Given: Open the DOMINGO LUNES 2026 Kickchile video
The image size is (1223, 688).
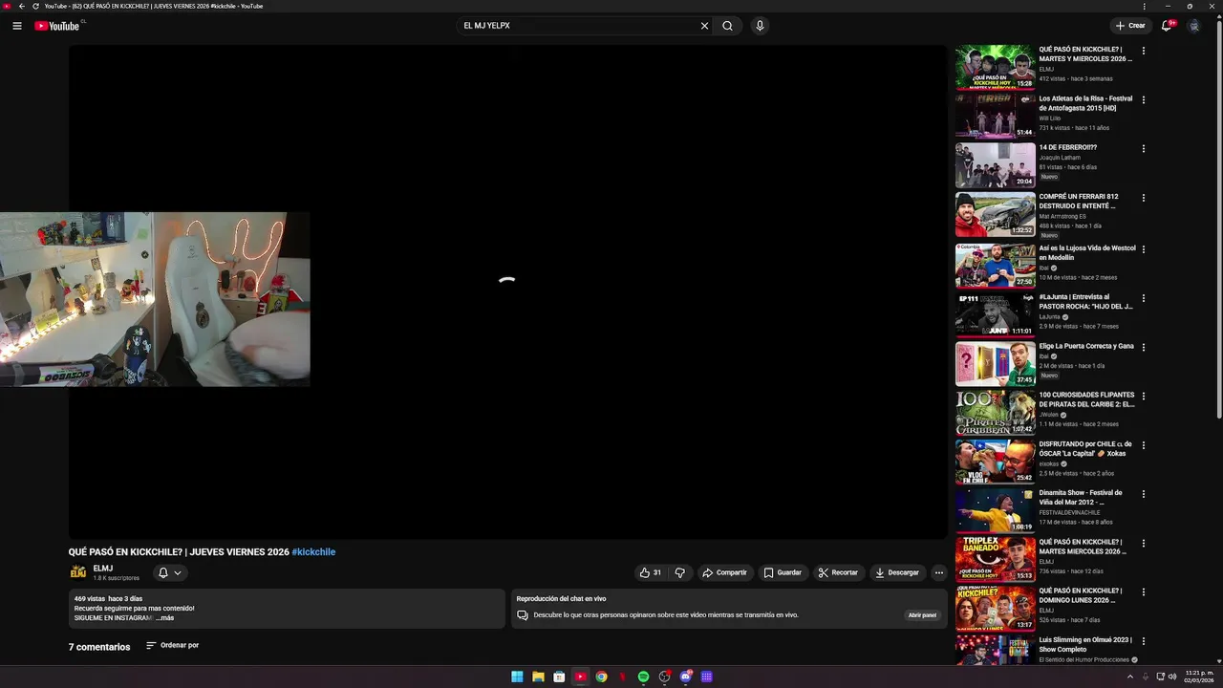Looking at the screenshot, I should 1080,595.
